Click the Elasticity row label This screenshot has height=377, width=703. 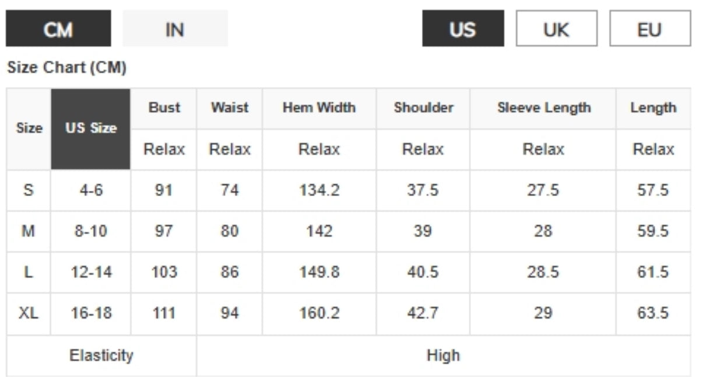(101, 355)
